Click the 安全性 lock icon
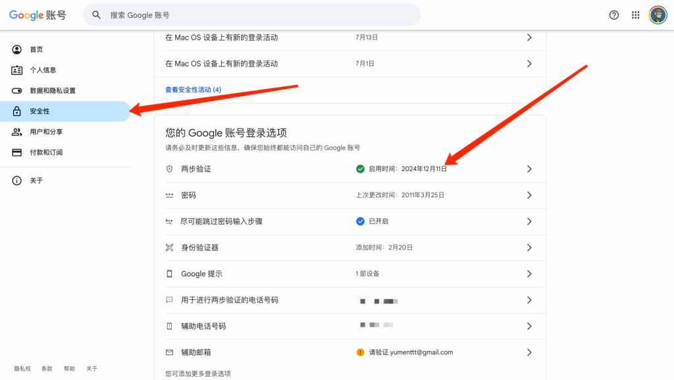 16,111
